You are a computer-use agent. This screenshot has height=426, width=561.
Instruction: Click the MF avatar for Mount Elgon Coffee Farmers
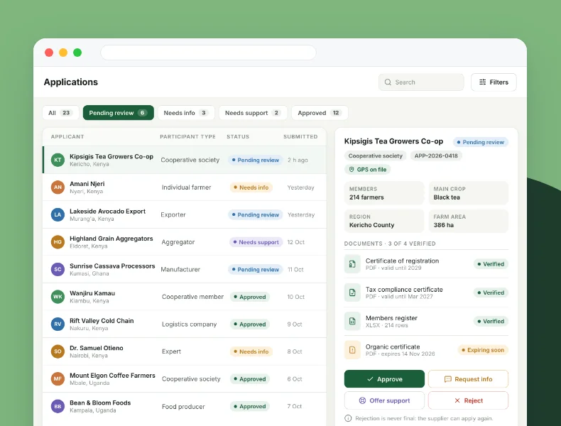[x=58, y=379]
